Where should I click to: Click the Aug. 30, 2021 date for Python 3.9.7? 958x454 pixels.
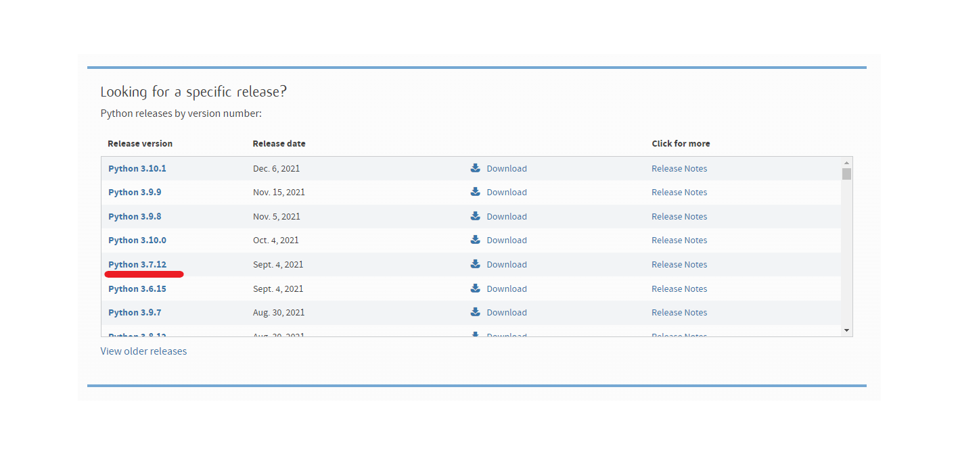[279, 312]
